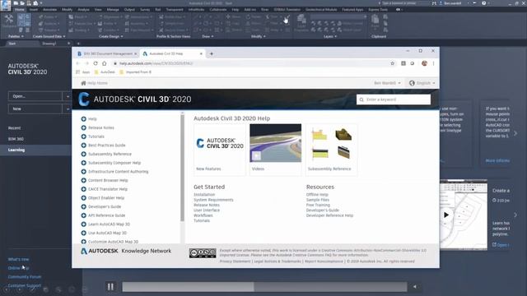Expand the Open... dropdown arrow in Civil 3D
Screen dimensions: 527x296
click(68, 96)
